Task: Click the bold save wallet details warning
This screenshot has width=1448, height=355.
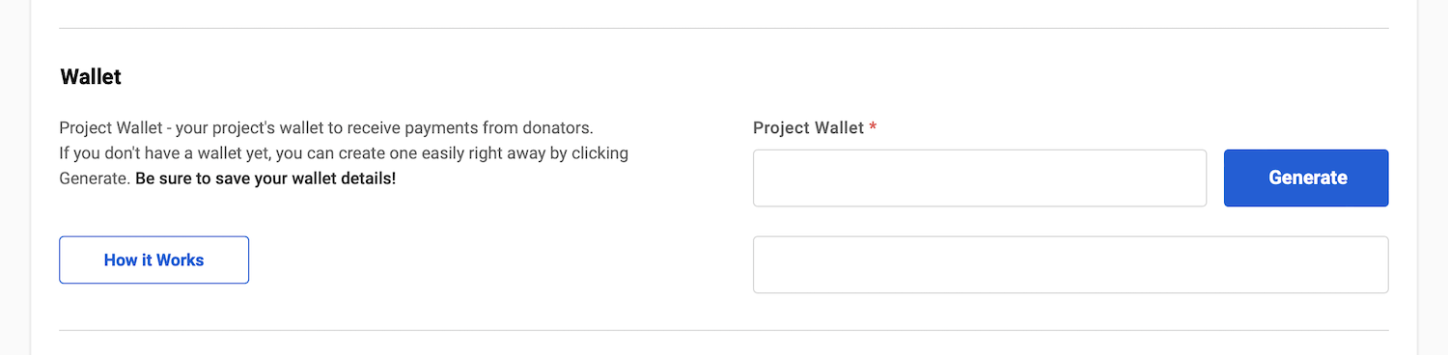Action: tap(265, 178)
